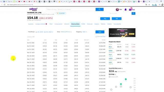Image resolution: width=164 pixels, height=92 pixels.
Task: Click the Download Data arrow icon
Action: pyautogui.click(x=96, y=37)
